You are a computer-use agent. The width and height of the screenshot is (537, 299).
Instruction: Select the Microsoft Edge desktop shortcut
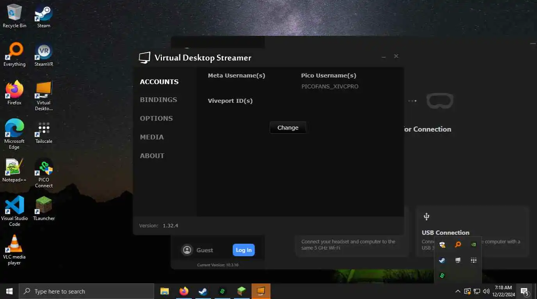pos(14,134)
